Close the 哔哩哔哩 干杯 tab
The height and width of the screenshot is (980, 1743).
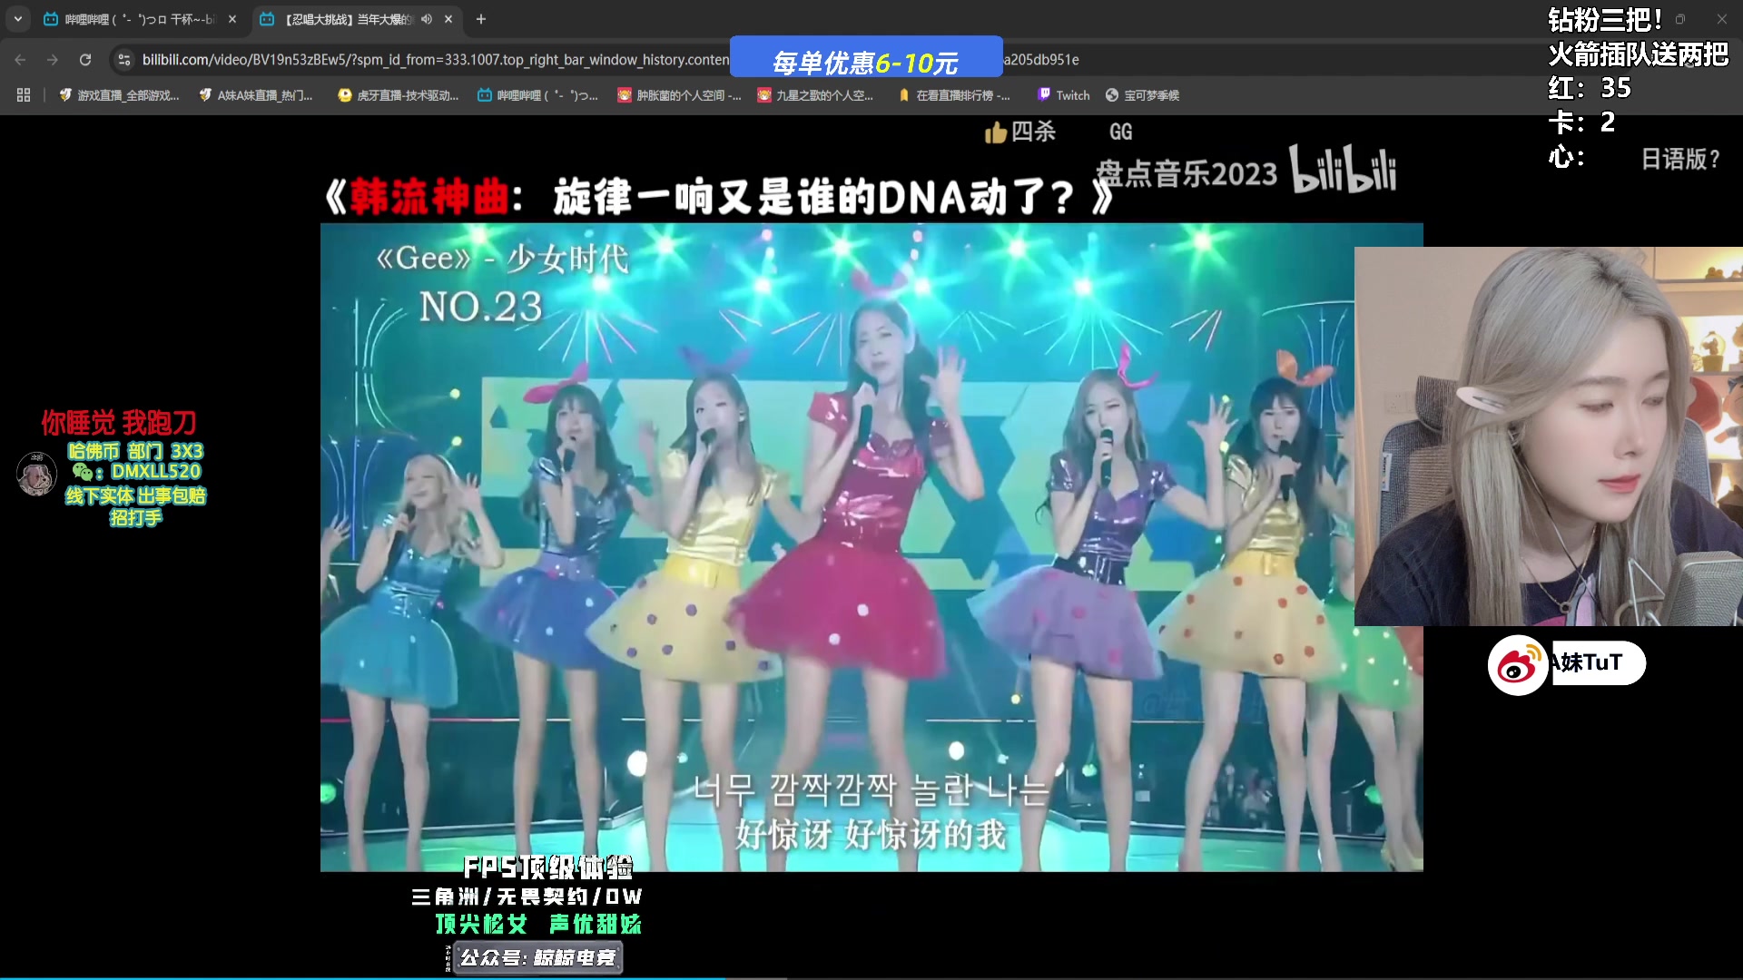click(232, 19)
